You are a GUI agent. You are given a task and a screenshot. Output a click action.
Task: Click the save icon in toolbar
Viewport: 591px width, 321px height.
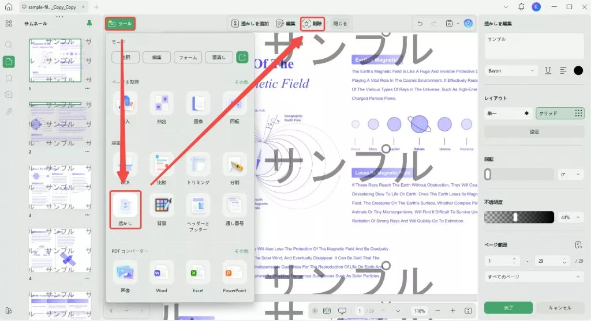click(449, 23)
